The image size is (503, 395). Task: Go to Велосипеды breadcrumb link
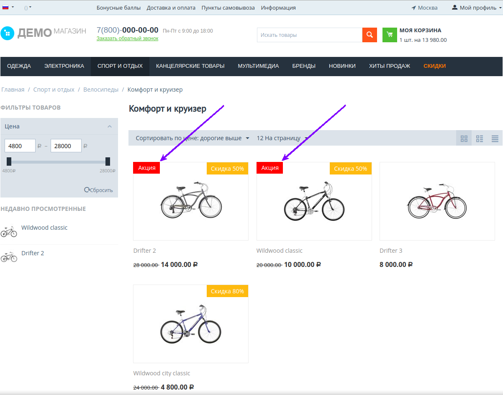100,90
